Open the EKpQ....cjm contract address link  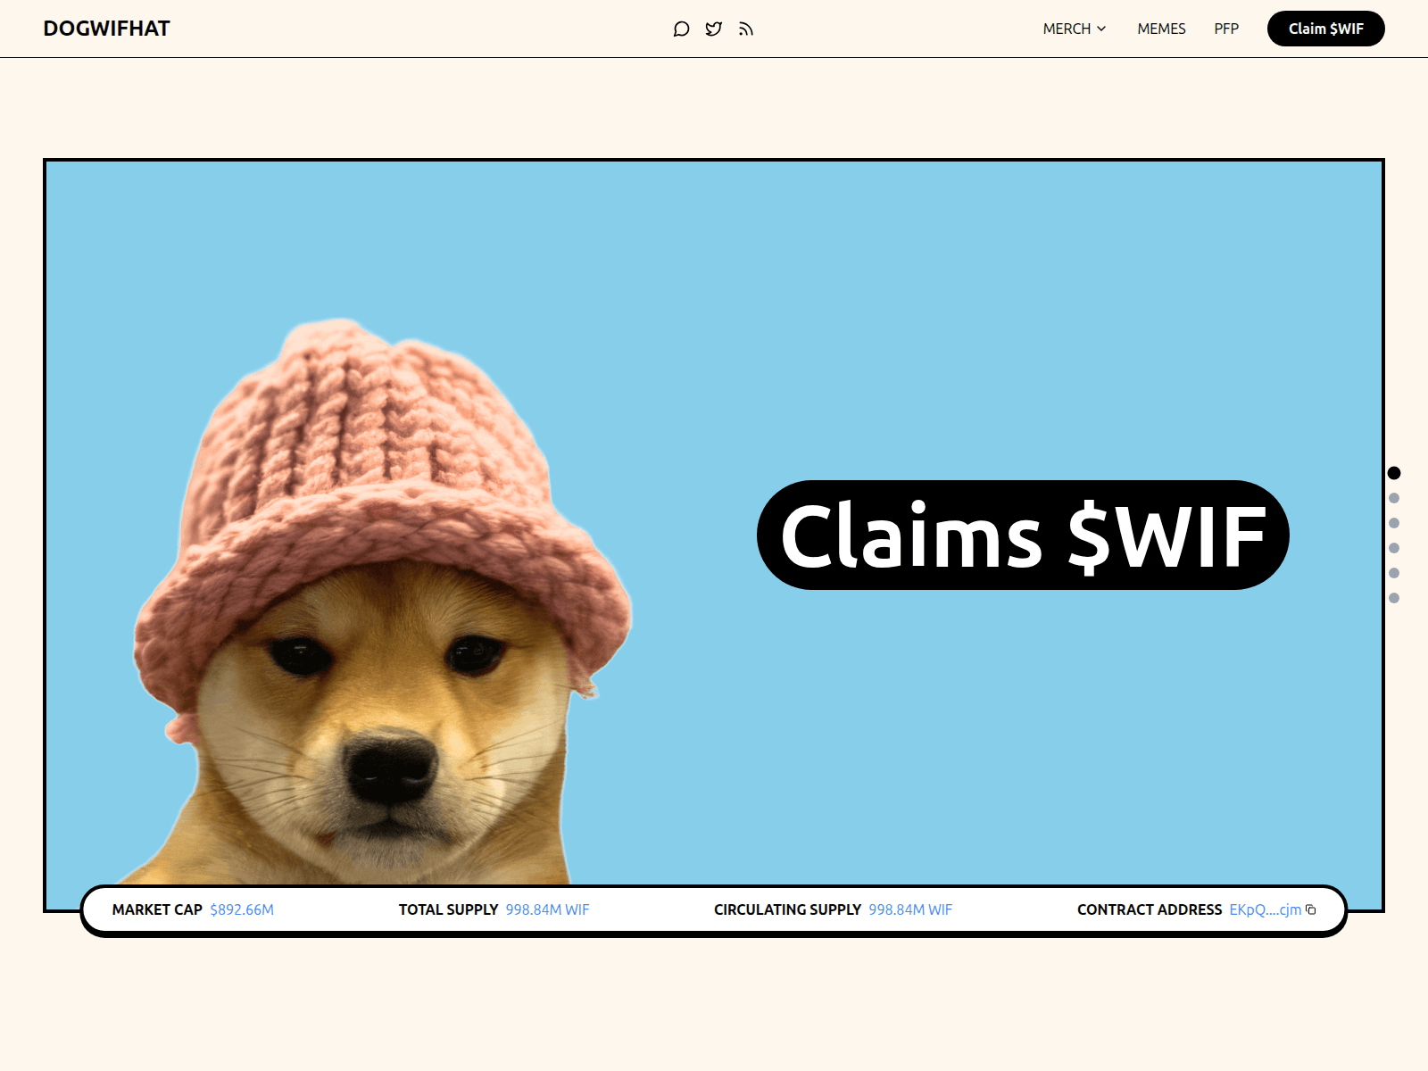1264,909
